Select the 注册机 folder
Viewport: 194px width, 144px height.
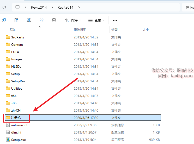click(16, 118)
